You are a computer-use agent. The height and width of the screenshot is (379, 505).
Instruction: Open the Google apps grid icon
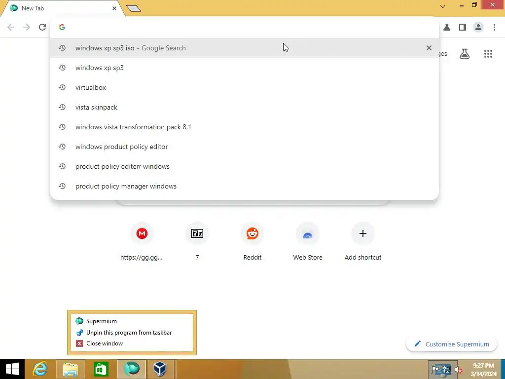pos(488,54)
